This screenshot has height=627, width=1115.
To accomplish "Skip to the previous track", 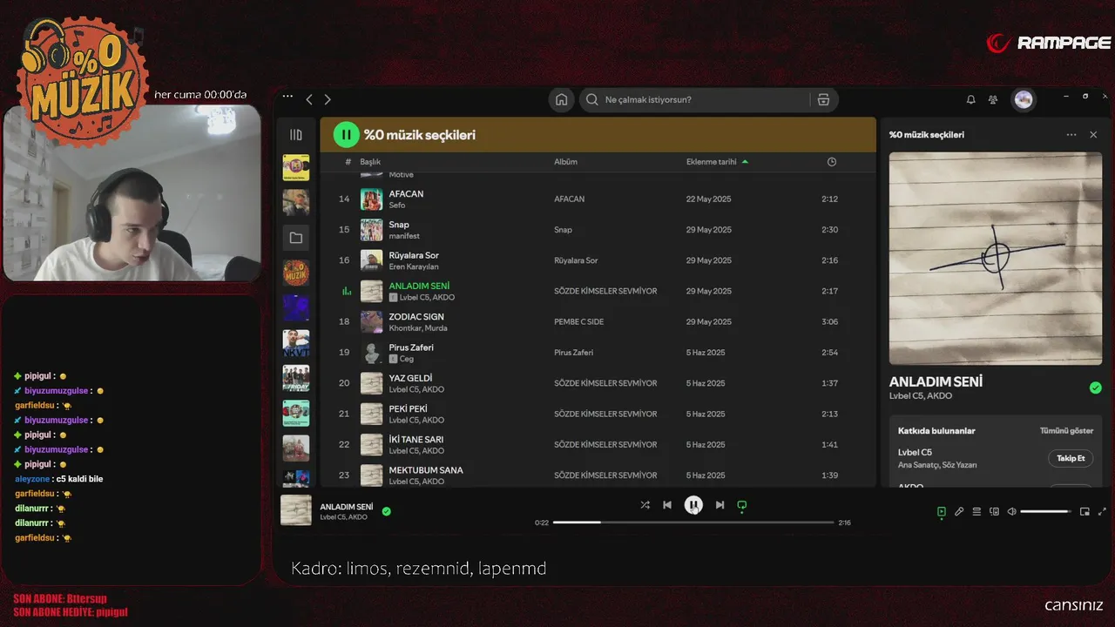I will click(x=667, y=504).
